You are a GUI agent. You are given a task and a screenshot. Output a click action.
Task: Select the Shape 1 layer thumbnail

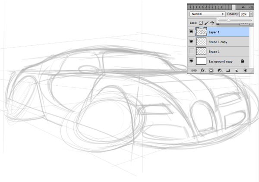pyautogui.click(x=201, y=51)
